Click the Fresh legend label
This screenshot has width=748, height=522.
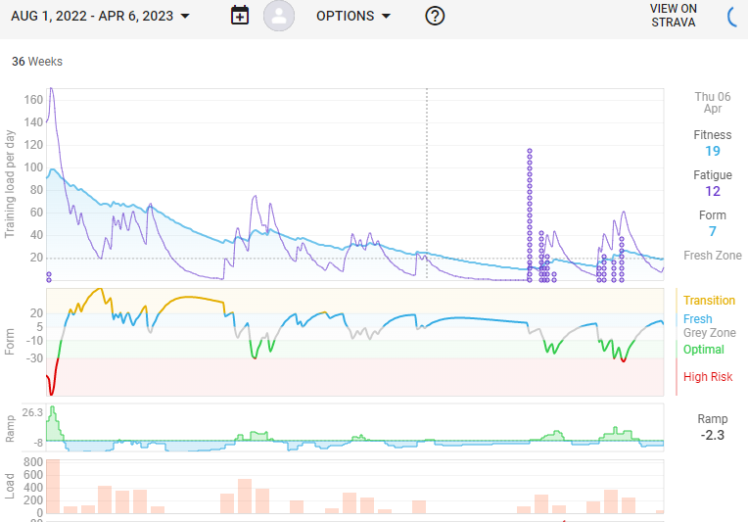pos(697,318)
